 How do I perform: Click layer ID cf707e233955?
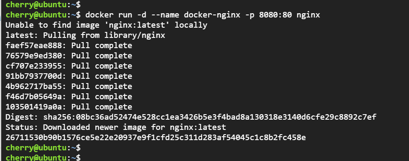[34, 66]
